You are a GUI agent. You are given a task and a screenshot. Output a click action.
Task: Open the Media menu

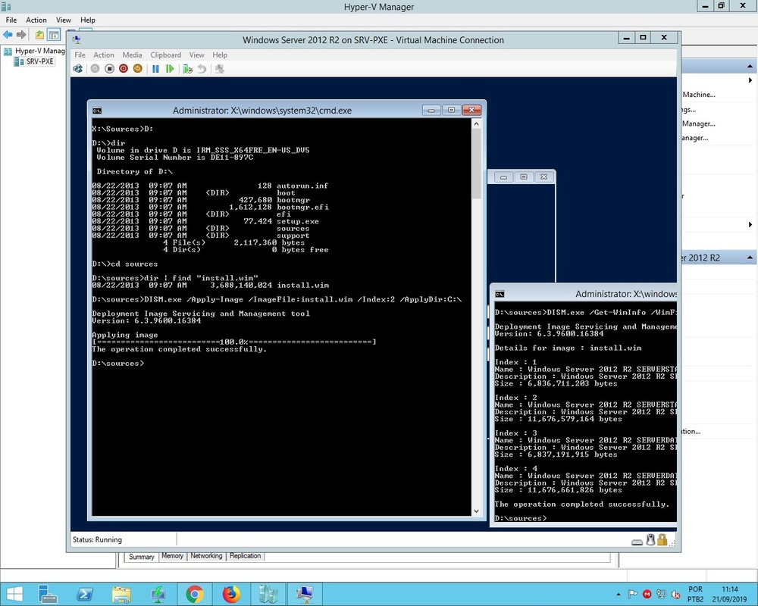coord(132,55)
